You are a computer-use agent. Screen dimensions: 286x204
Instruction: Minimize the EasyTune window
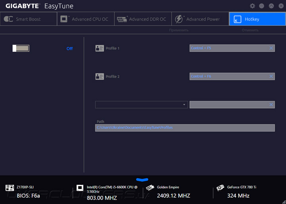click(261, 6)
